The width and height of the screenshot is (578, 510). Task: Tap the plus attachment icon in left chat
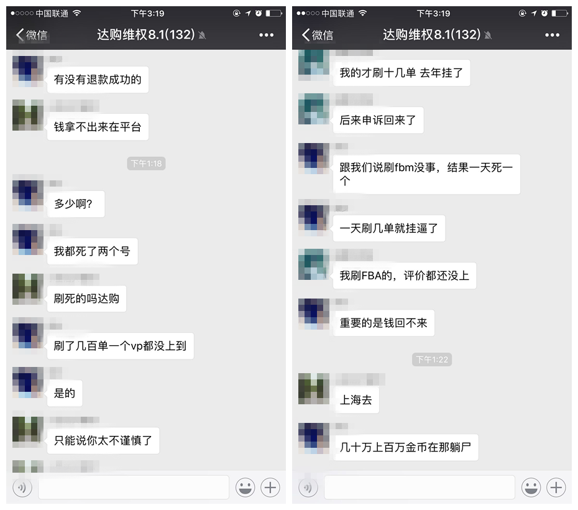point(270,488)
